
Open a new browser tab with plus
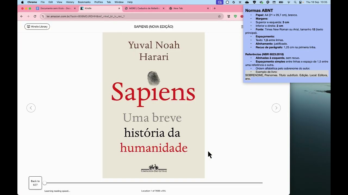[x=215, y=8]
